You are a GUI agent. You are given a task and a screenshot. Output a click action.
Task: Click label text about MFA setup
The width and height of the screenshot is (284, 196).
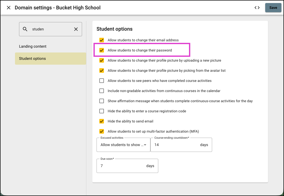point(153,131)
